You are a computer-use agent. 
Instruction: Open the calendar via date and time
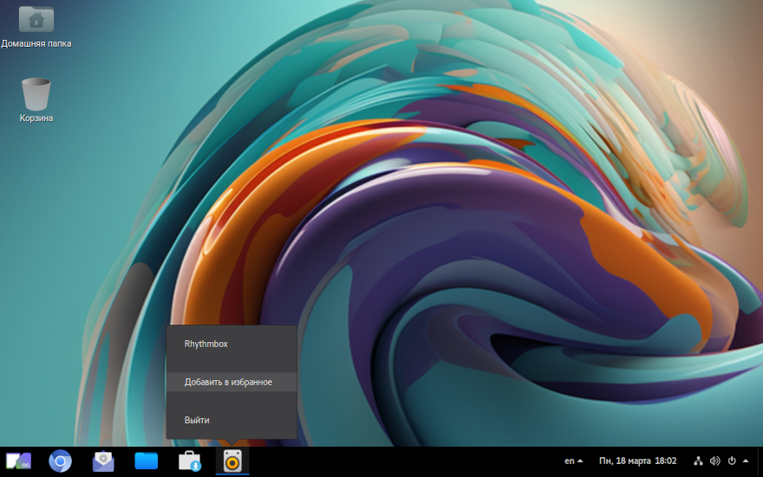point(637,461)
